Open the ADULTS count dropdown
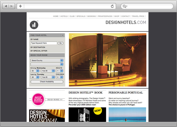 [59, 71]
